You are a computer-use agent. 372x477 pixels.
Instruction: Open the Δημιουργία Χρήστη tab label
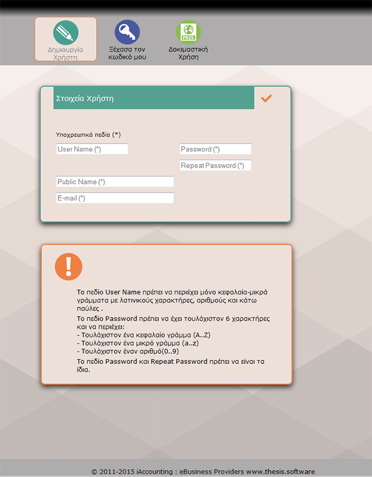pyautogui.click(x=65, y=52)
